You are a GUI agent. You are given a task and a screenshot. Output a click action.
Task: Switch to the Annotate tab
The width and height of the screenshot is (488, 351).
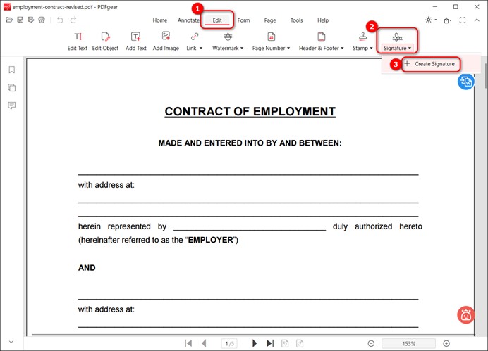coord(188,20)
